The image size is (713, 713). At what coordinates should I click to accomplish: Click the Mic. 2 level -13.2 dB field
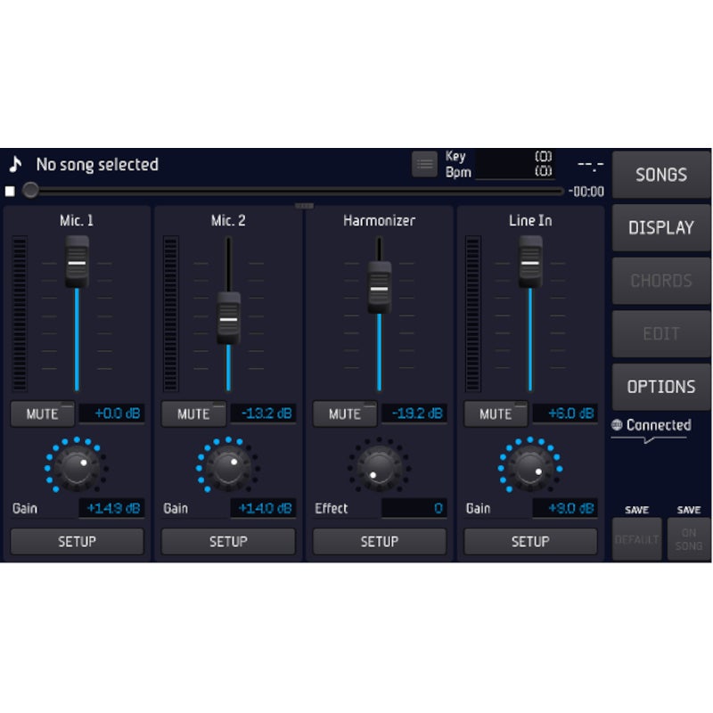coord(263,414)
